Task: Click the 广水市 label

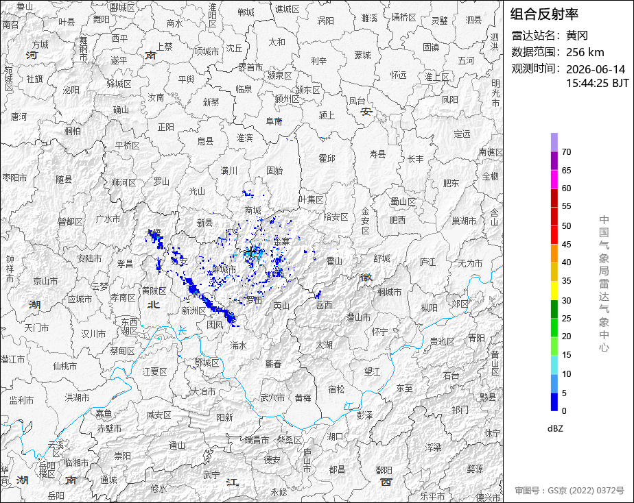Action: tap(108, 219)
